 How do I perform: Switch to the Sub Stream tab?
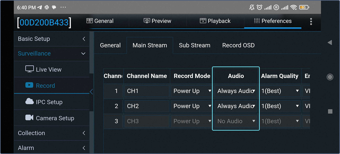pyautogui.click(x=194, y=45)
